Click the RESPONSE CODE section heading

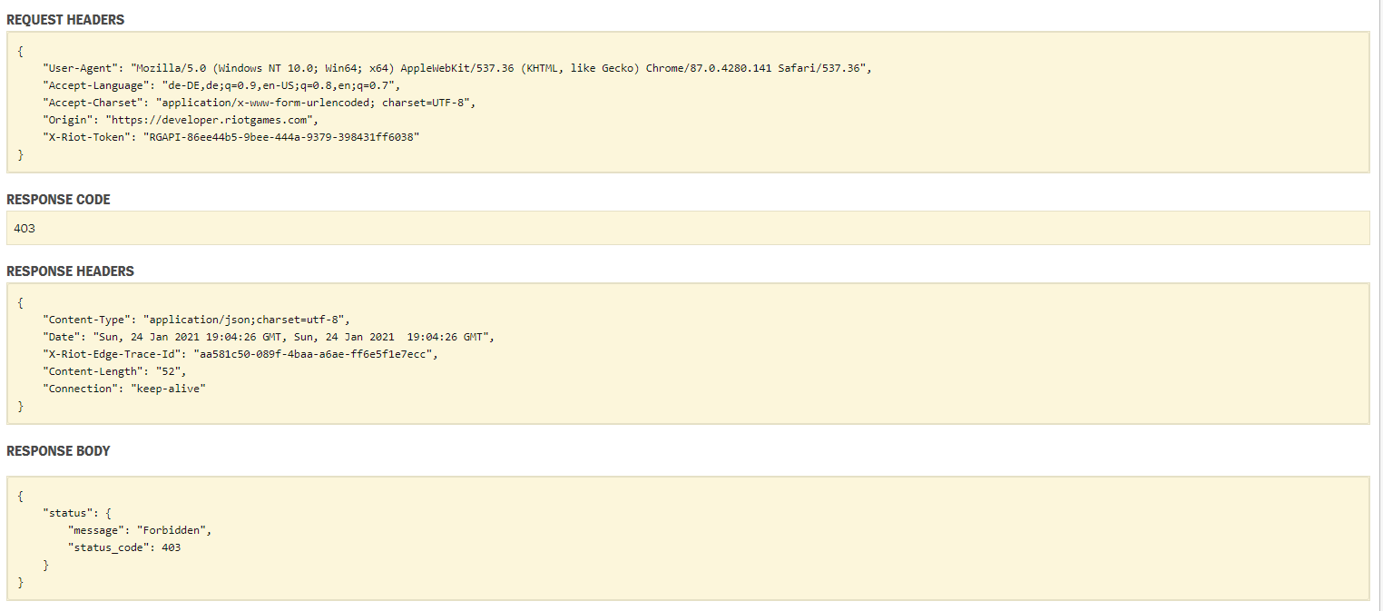(58, 200)
